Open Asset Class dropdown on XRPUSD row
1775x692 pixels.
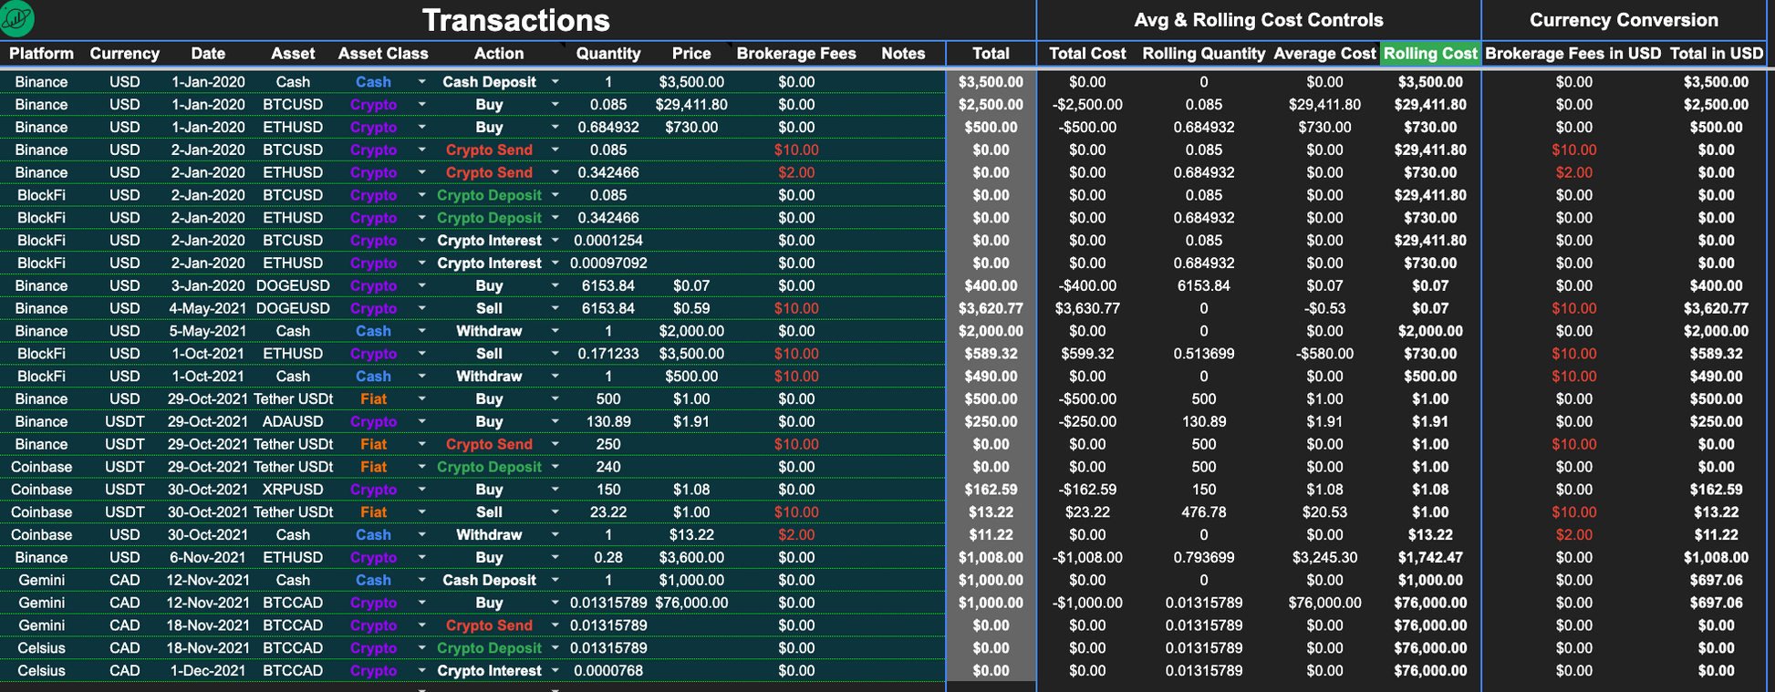coord(421,490)
